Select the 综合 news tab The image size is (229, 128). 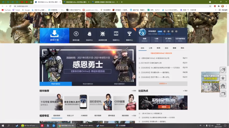143,48
